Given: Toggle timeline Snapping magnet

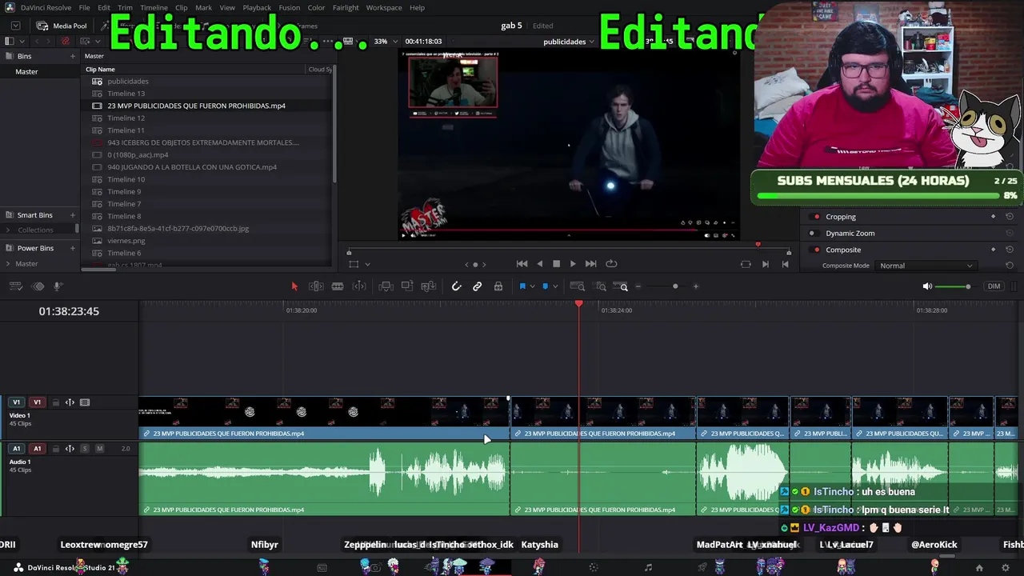Looking at the screenshot, I should click(457, 286).
